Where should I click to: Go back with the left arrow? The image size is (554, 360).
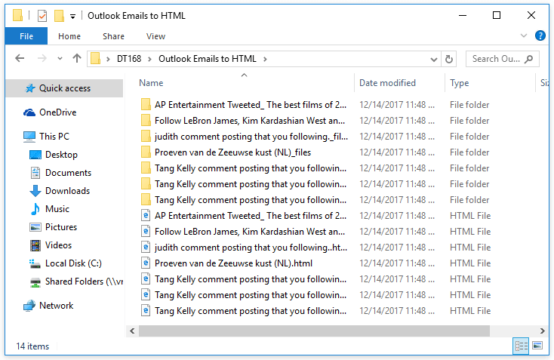pyautogui.click(x=20, y=58)
